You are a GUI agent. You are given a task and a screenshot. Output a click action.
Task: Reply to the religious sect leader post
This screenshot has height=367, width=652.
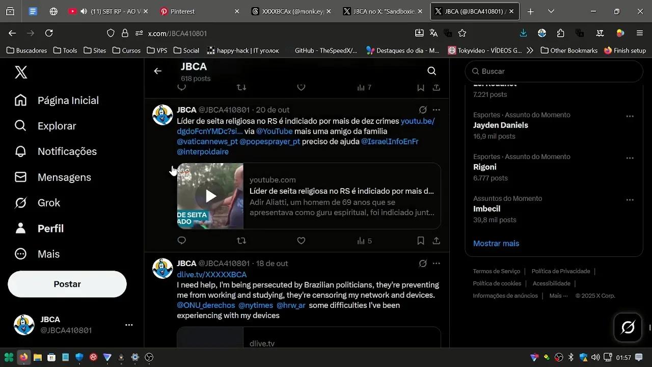tap(182, 241)
